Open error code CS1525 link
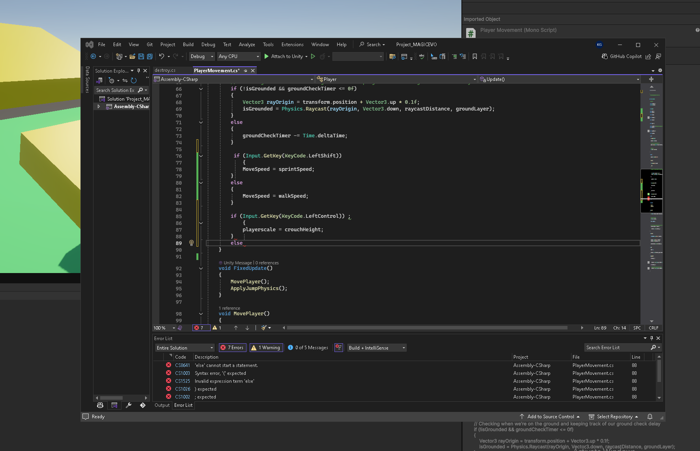This screenshot has width=700, height=451. 183,381
